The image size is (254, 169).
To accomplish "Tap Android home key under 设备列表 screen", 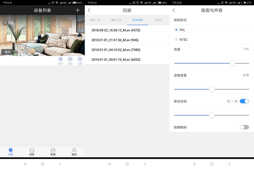I will (43, 164).
